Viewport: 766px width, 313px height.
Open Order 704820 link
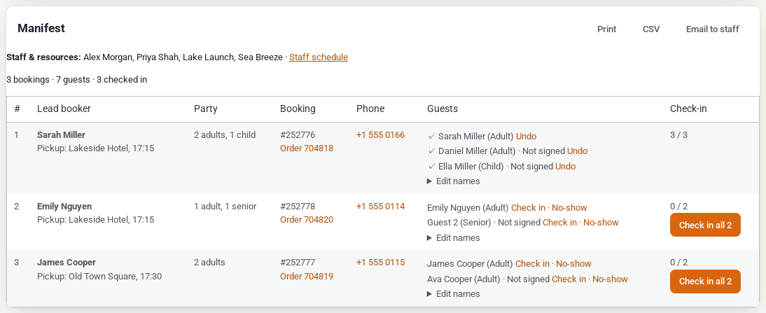pos(307,220)
